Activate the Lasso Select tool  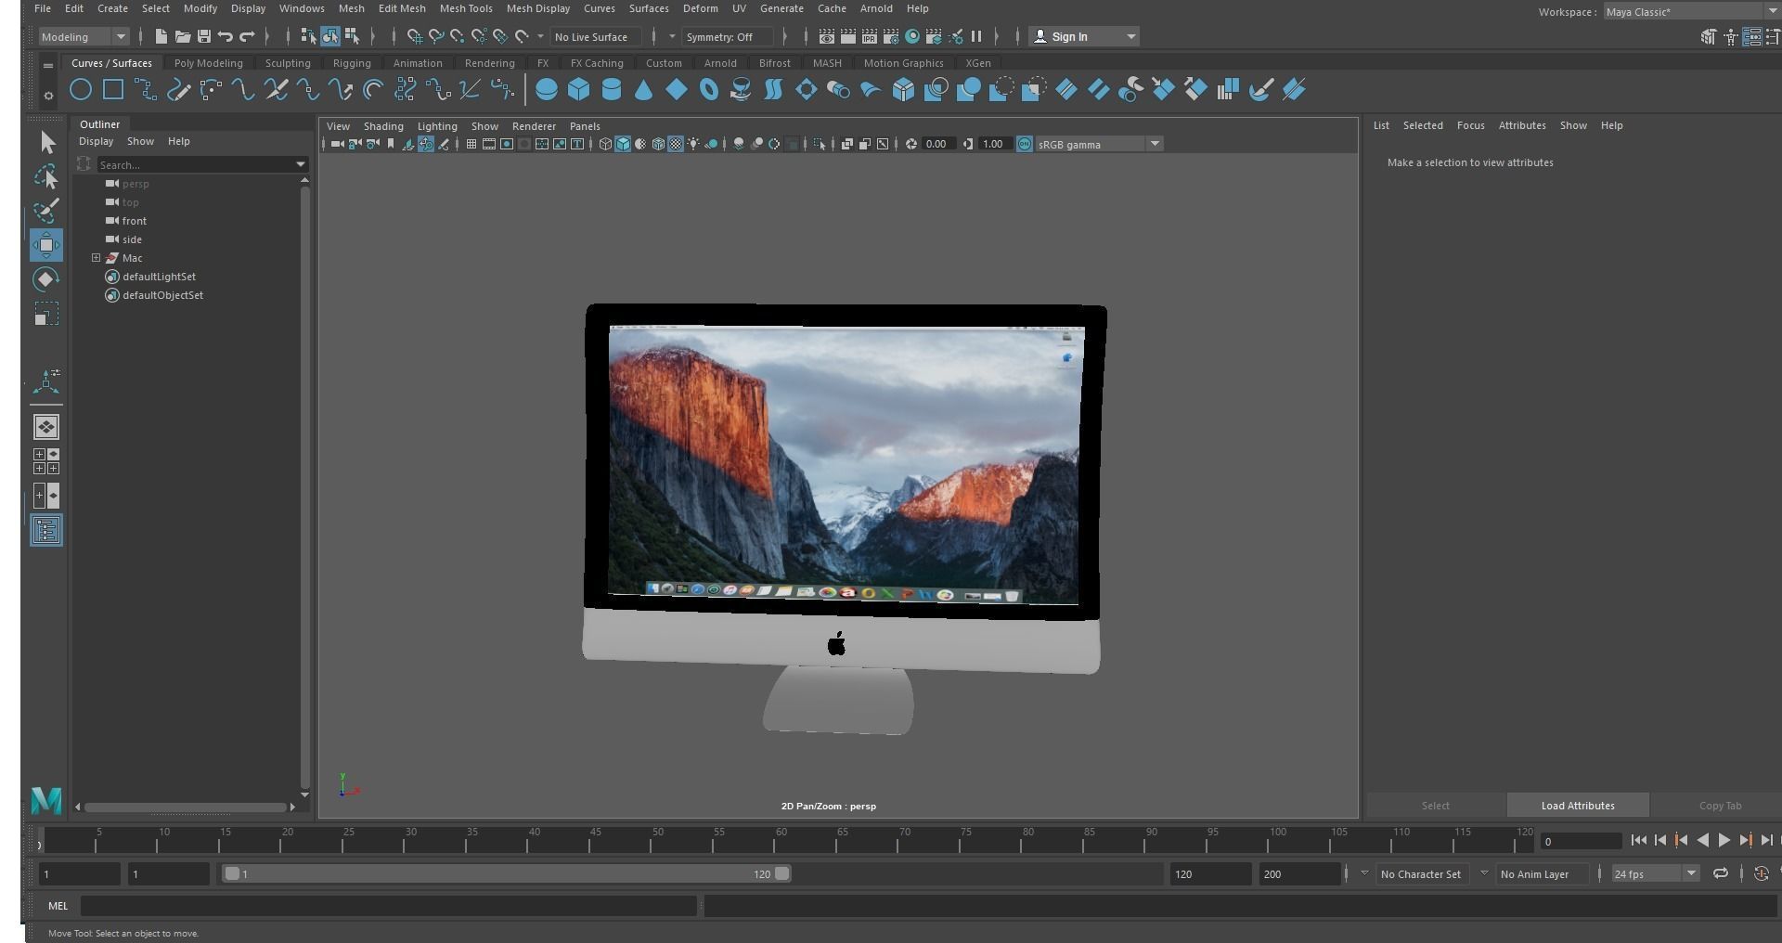[46, 176]
